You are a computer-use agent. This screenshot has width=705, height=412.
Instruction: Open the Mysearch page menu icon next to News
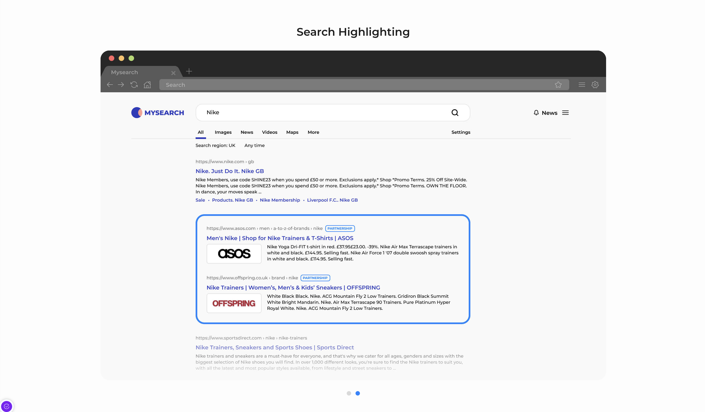pyautogui.click(x=565, y=113)
